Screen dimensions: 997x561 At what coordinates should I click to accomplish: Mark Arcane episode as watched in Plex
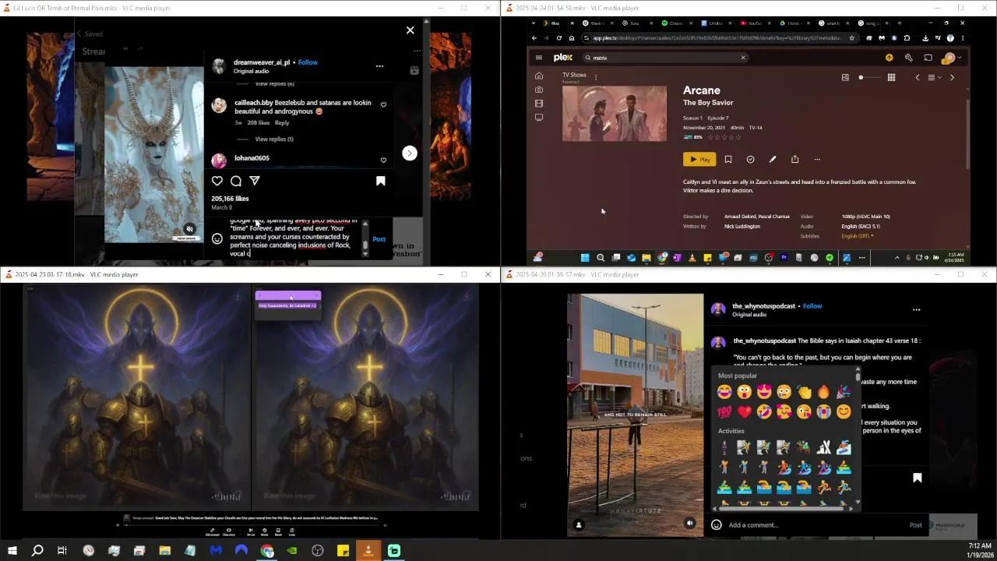pos(750,159)
